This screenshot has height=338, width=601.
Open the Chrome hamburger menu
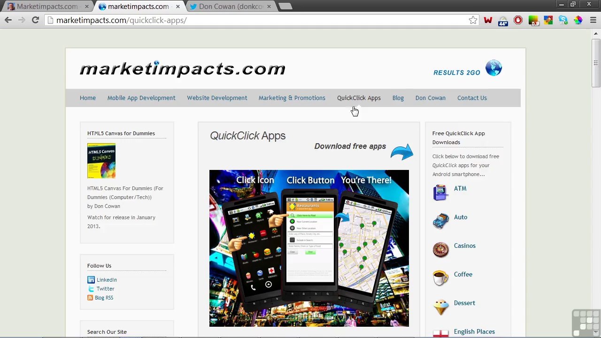[x=593, y=20]
